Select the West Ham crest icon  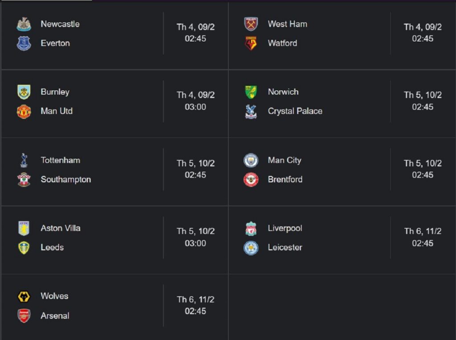[x=251, y=24]
